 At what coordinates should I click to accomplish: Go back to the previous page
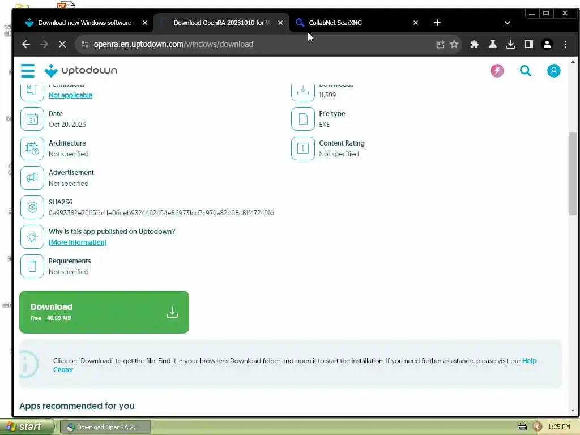pos(26,44)
